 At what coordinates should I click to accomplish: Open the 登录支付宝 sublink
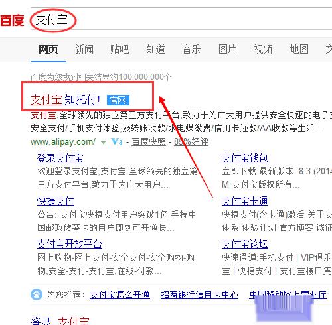tap(60, 158)
